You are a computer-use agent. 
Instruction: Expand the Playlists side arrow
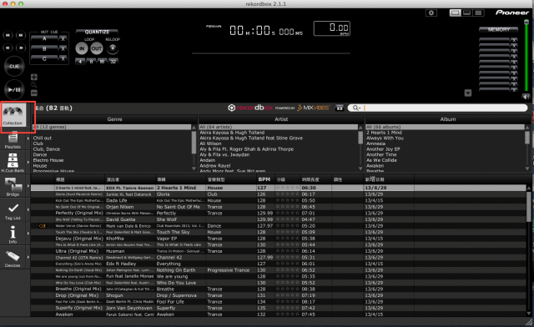pyautogui.click(x=28, y=138)
